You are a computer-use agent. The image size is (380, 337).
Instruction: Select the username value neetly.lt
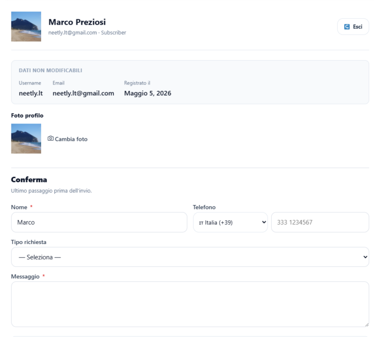[x=31, y=93]
